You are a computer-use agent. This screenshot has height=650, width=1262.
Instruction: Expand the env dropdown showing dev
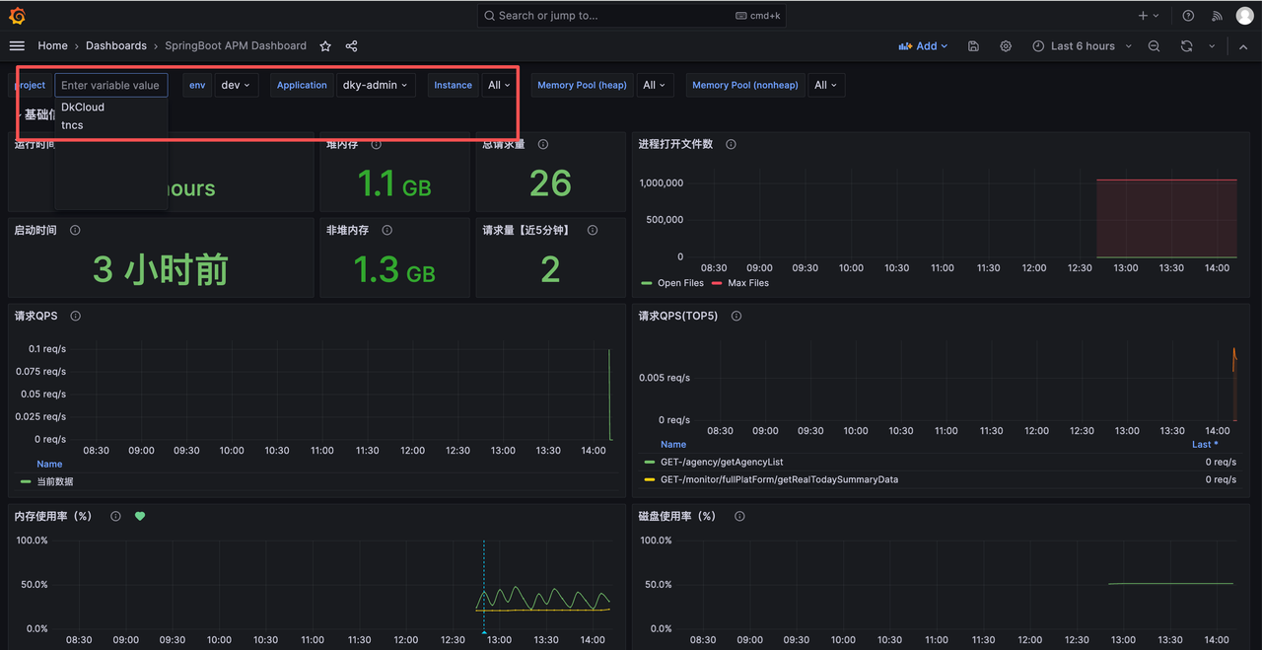click(235, 86)
